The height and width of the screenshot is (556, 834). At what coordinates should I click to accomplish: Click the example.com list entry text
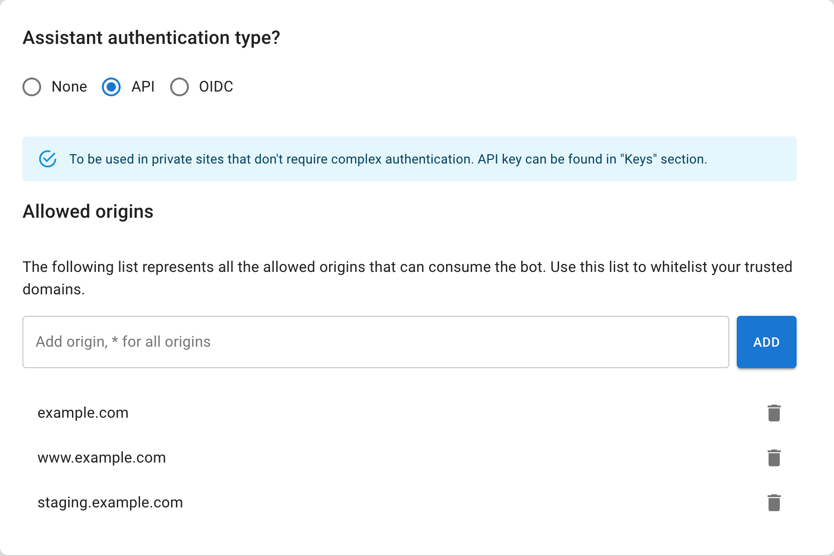[x=83, y=413]
